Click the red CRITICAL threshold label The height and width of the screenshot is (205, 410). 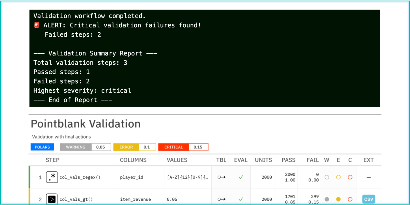(x=173, y=147)
